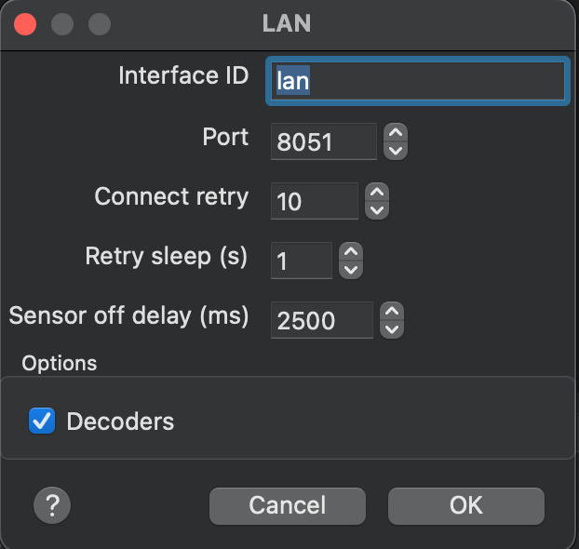579x549 pixels.
Task: Lower the Retry sleep seconds value
Action: (351, 270)
